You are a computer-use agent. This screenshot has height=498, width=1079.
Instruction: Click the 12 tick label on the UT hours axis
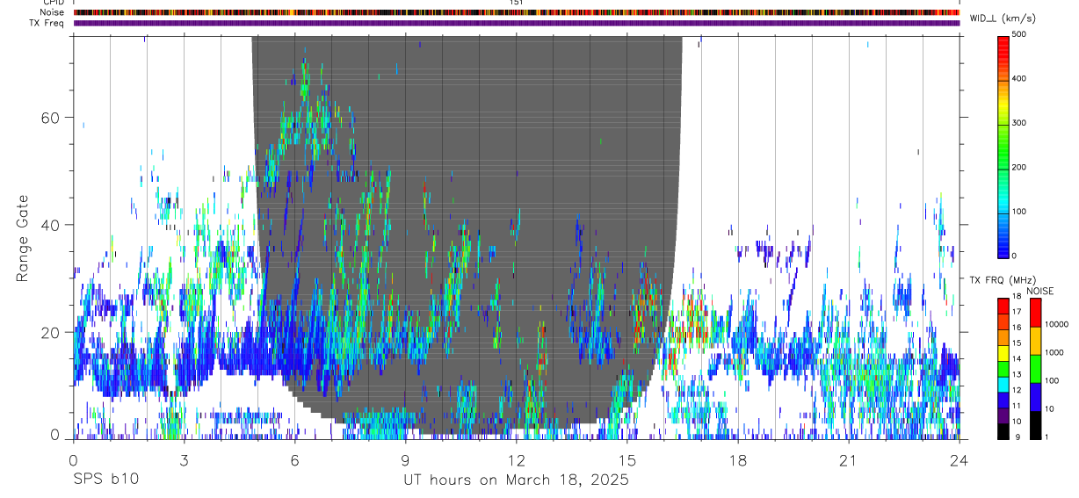(x=517, y=460)
